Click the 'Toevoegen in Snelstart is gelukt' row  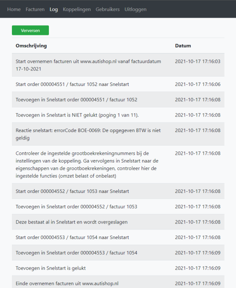coord(118,268)
